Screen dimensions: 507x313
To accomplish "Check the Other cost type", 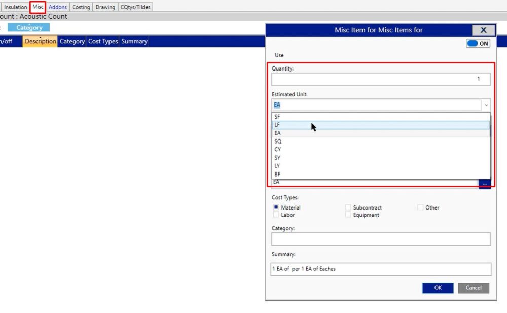I will pos(421,207).
